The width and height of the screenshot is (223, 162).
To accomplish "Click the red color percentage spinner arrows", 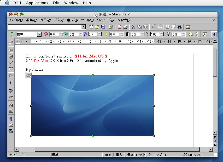I will click(61, 34).
